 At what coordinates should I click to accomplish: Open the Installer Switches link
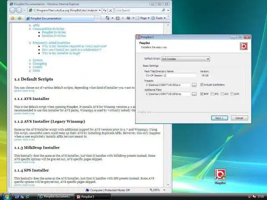[x=54, y=35]
